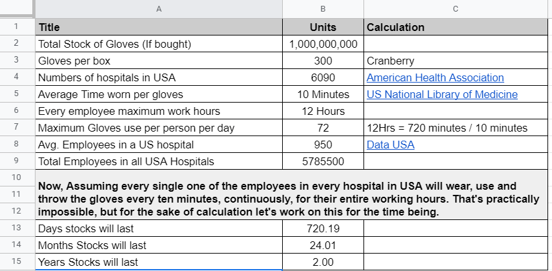
Task: Select row 1 header
Action: tap(17, 27)
